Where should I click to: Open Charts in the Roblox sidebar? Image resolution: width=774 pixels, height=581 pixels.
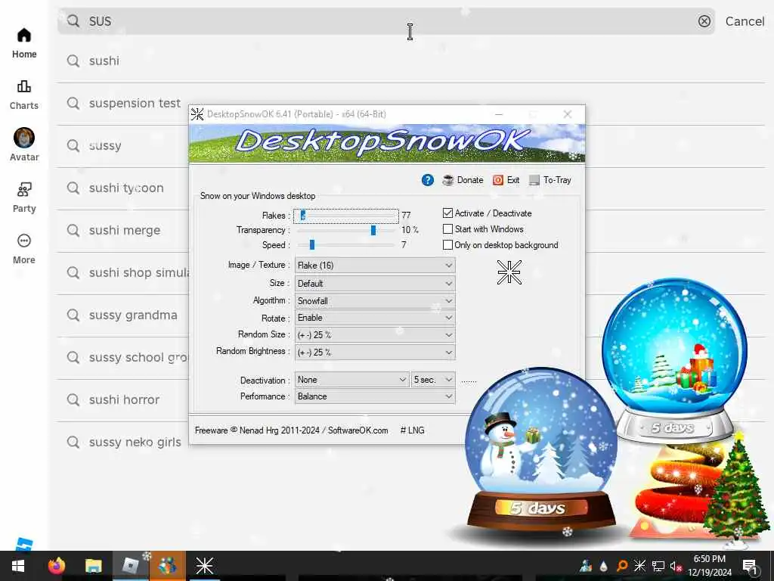coord(23,95)
